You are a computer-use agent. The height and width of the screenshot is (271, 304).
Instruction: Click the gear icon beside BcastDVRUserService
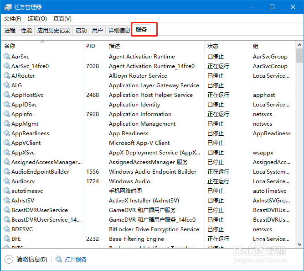coord(7,210)
